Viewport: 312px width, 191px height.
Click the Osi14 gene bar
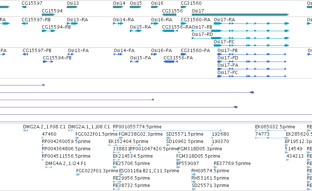118,7
